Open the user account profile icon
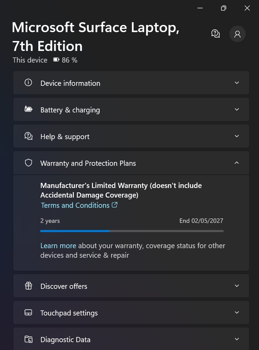Screen dimensions: 259x350 click(237, 34)
